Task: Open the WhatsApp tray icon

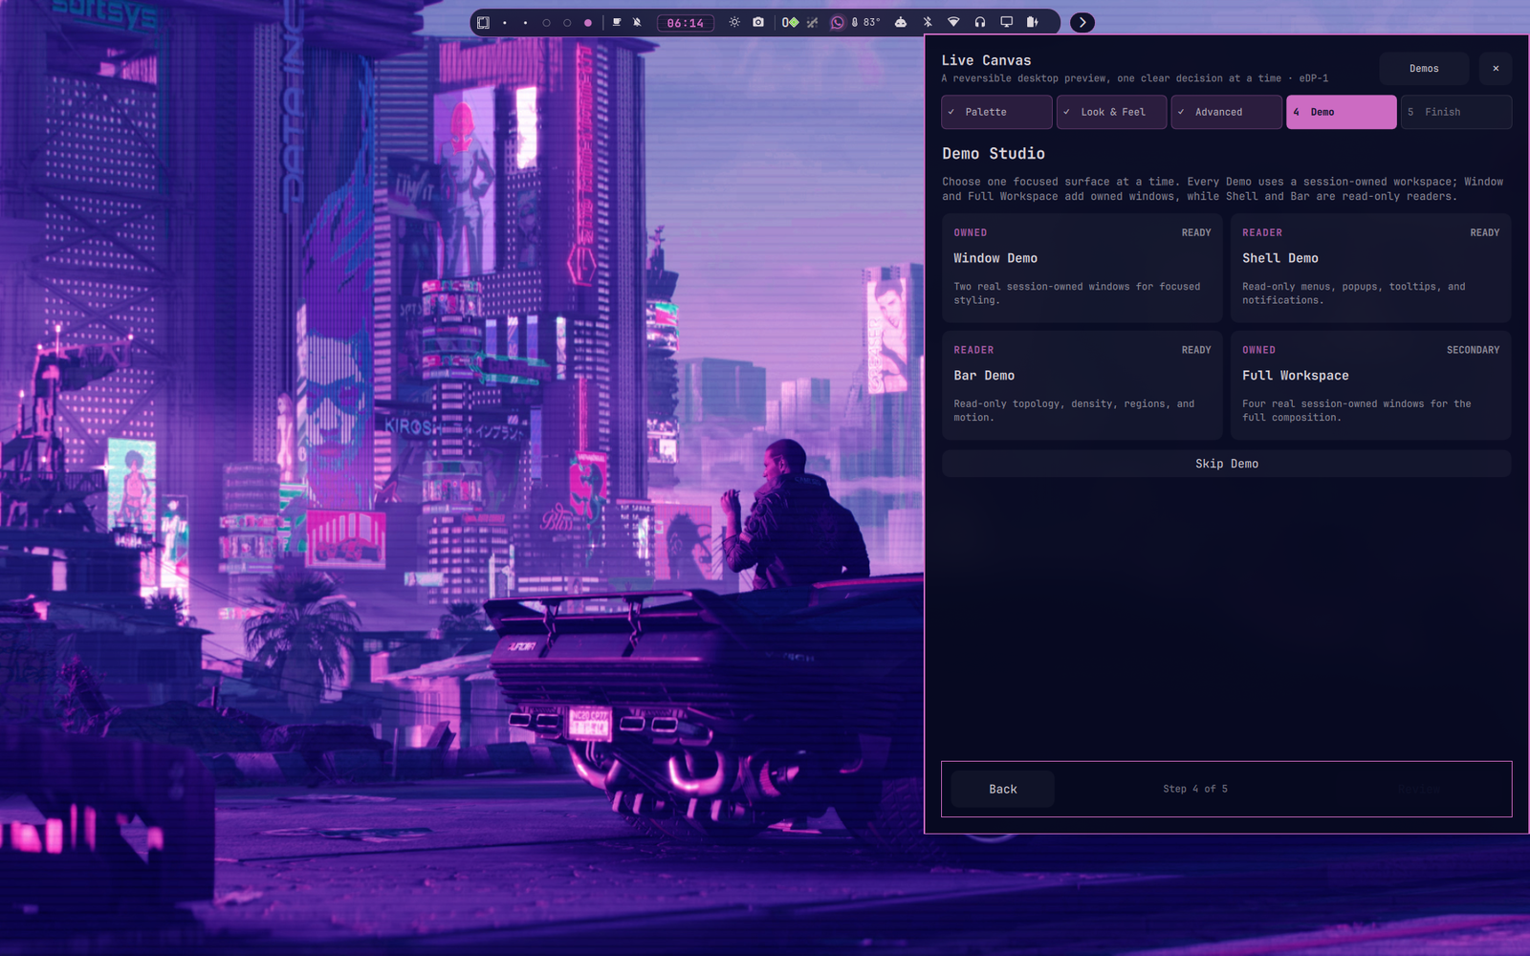Action: pos(837,22)
